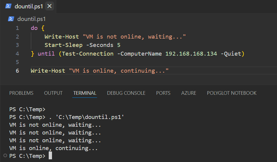Click the first 'PS C:\Temp>' terminal prompt

(27, 109)
